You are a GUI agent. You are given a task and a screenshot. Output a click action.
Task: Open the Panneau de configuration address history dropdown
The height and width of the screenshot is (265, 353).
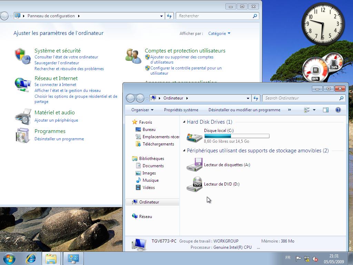coord(161,16)
